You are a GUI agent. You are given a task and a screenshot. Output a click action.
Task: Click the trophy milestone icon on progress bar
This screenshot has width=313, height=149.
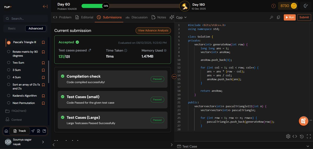pyautogui.click(x=185, y=6)
